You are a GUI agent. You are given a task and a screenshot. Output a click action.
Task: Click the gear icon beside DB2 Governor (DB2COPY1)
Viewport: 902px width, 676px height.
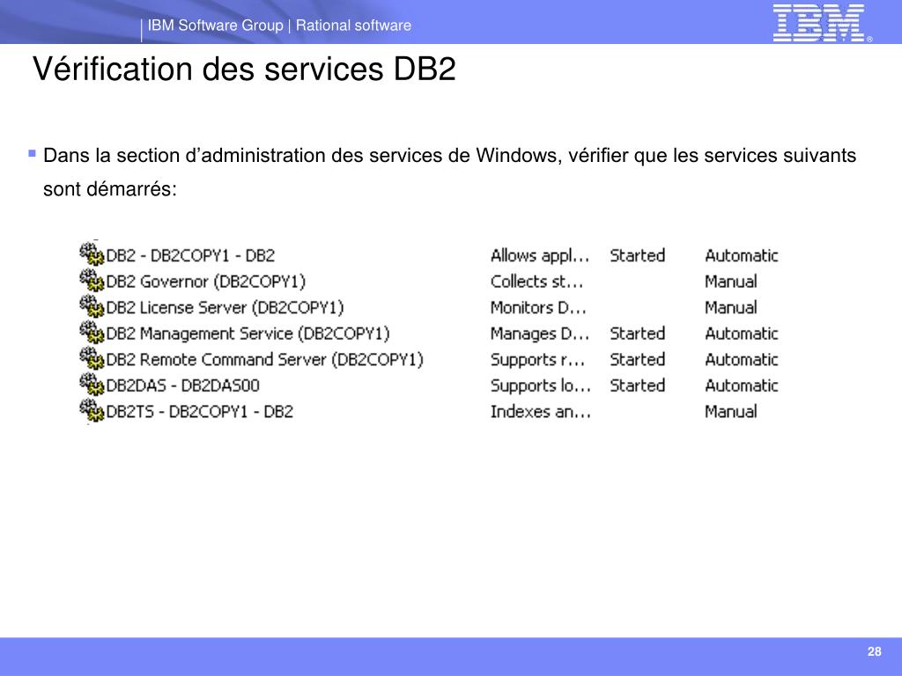[92, 281]
